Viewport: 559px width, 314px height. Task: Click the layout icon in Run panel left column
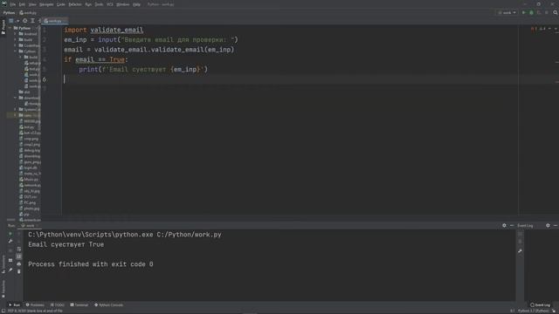point(10,260)
